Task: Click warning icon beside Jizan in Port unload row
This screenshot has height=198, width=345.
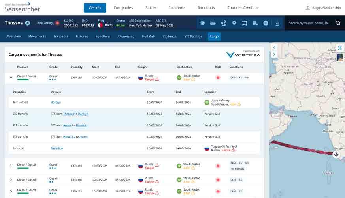Action: pyautogui.click(x=239, y=104)
